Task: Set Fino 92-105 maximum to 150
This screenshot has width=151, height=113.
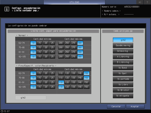Action: point(86,87)
